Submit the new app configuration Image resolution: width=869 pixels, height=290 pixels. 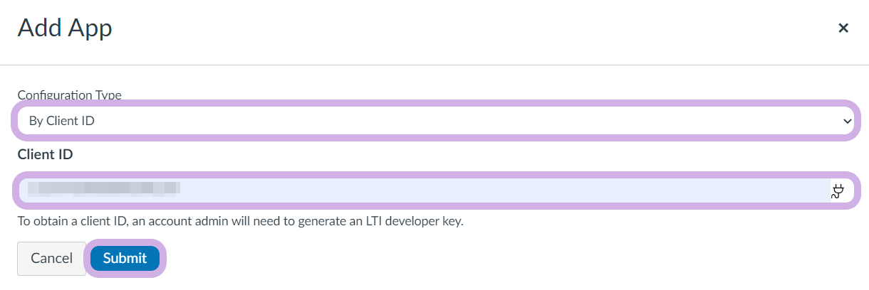click(x=125, y=258)
